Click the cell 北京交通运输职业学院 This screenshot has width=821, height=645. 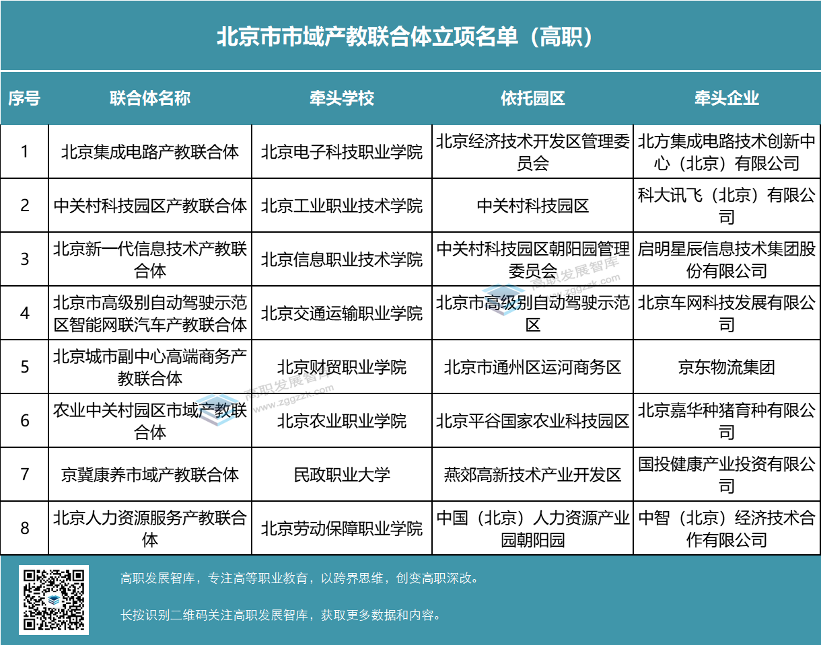click(x=341, y=313)
